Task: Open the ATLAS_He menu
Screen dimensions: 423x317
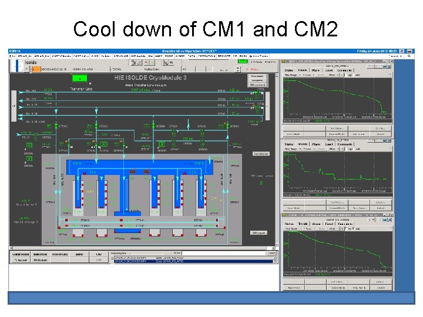Action: click(x=42, y=56)
